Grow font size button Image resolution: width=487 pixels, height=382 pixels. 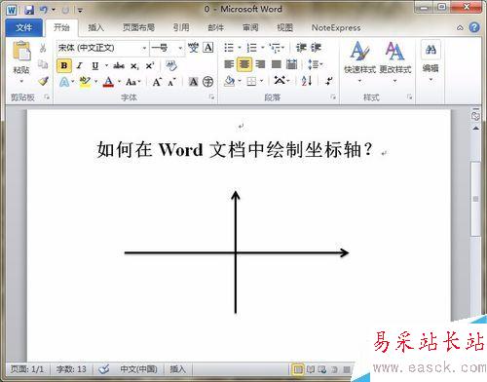coord(157,82)
